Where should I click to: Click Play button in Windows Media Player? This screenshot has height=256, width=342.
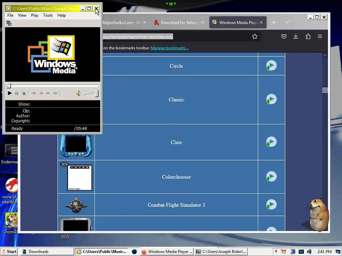click(x=10, y=93)
